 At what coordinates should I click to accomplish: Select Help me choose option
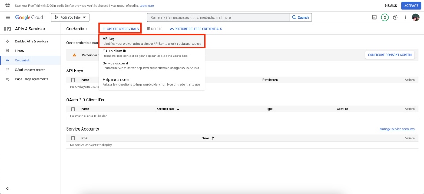point(152,82)
